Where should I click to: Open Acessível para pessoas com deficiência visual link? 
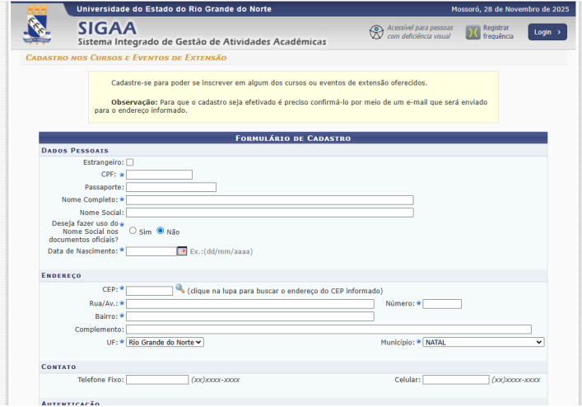pos(420,32)
